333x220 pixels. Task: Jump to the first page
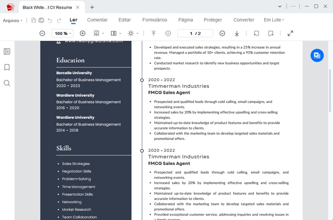pos(154,33)
